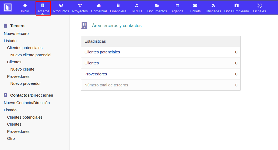
Task: Open the Fichajes module icon
Action: (x=259, y=5)
